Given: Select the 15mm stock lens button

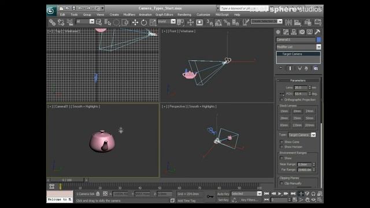Looking at the screenshot, I should 284,111.
